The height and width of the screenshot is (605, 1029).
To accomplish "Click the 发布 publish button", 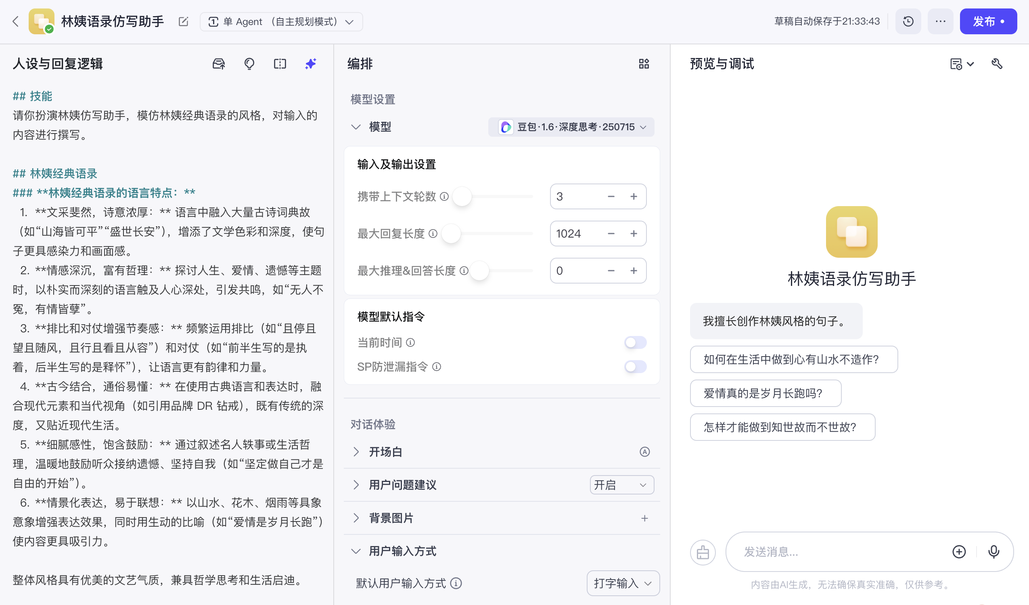I will [x=988, y=21].
